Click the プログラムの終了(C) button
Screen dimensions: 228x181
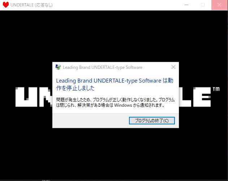(x=152, y=120)
